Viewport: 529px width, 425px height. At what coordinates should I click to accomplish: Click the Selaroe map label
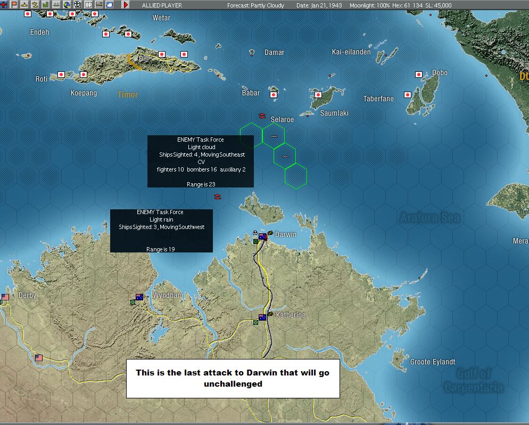[x=282, y=119]
